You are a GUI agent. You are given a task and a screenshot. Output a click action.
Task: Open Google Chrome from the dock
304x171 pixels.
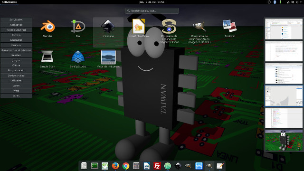tap(125, 166)
